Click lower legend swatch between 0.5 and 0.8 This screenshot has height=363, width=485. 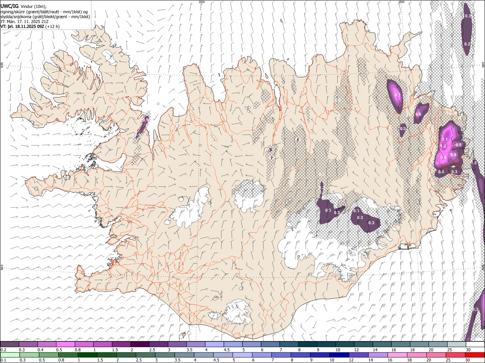[x=49, y=355]
